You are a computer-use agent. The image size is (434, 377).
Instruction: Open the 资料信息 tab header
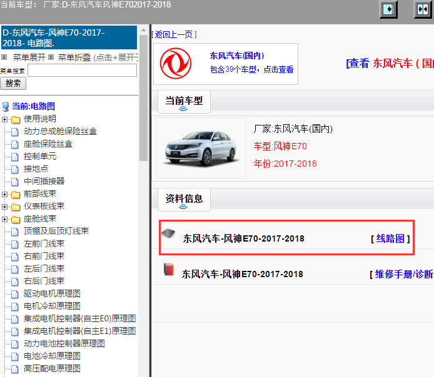[x=184, y=199]
